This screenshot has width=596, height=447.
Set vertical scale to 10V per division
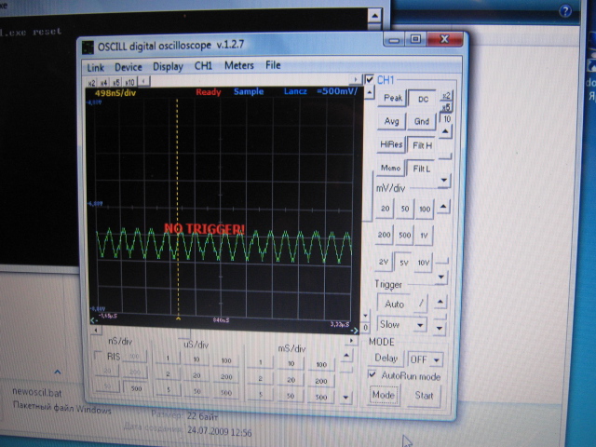pos(424,263)
